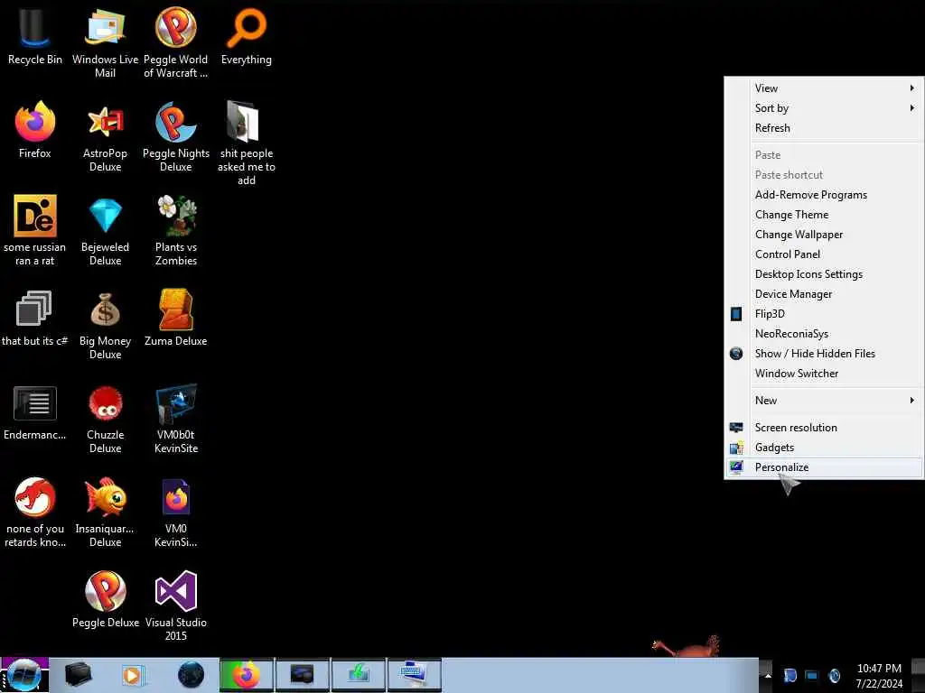Select the Endermanc... desktop icon

click(x=35, y=411)
